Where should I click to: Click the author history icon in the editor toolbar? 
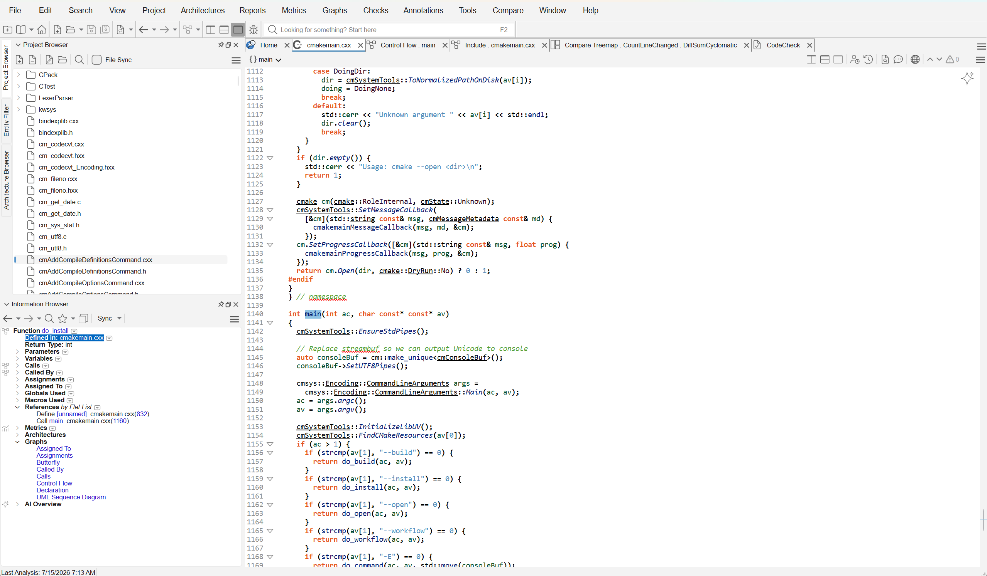click(x=855, y=59)
